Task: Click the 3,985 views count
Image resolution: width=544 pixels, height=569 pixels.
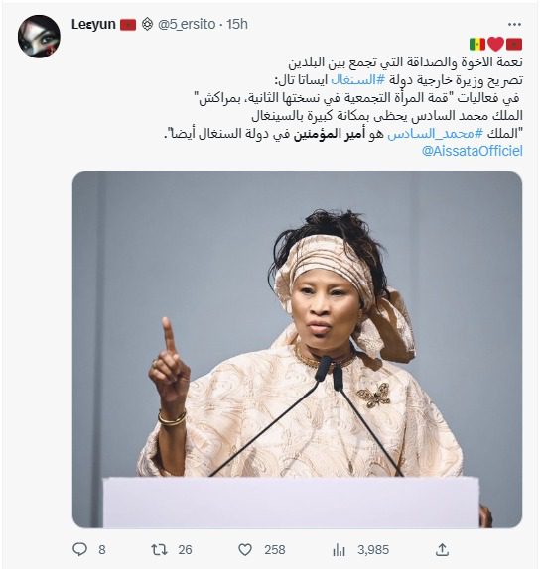Action: coord(373,550)
